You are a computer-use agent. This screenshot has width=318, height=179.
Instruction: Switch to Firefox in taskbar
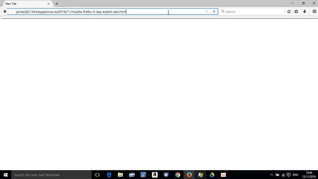[189, 175]
